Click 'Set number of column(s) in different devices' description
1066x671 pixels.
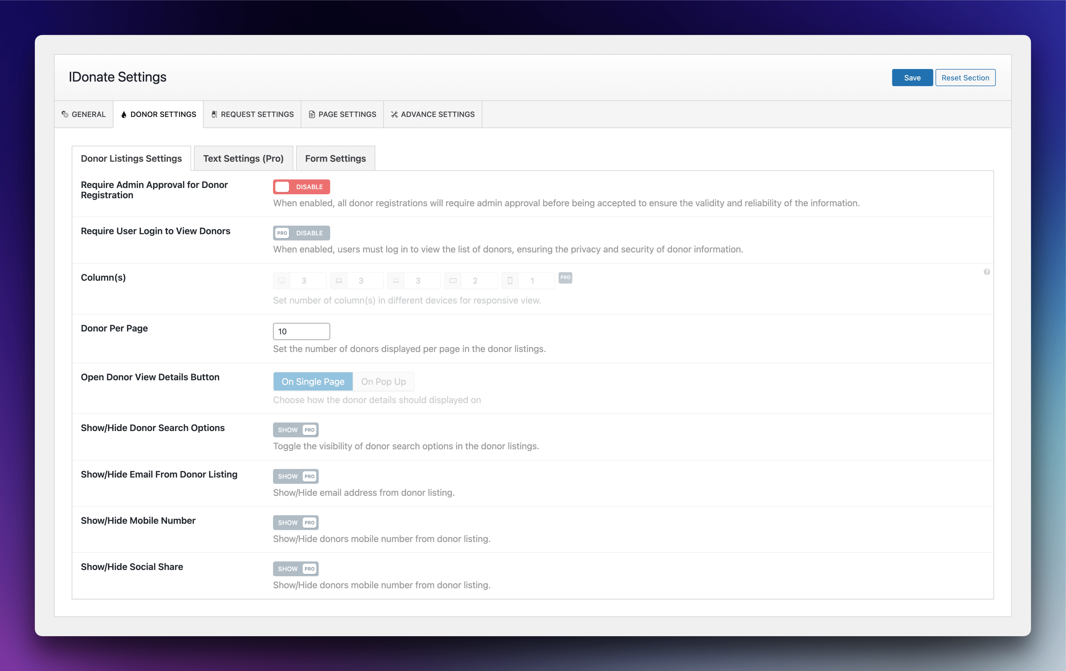pyautogui.click(x=407, y=301)
